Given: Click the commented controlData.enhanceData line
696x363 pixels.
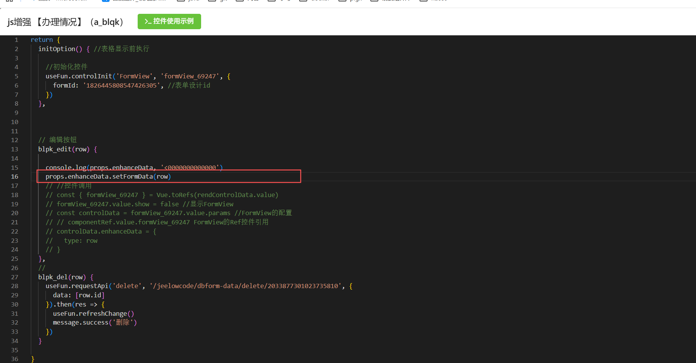Looking at the screenshot, I should pos(101,232).
